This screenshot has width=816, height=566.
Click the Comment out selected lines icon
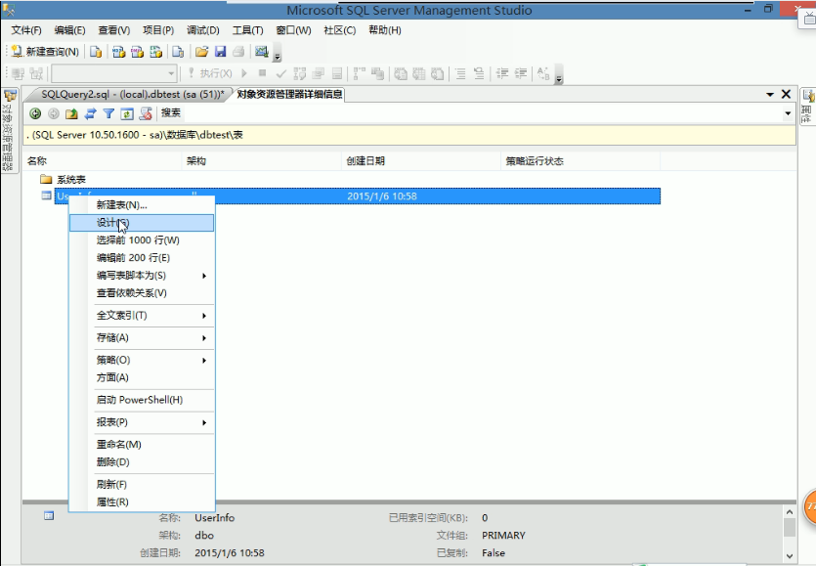click(x=460, y=73)
